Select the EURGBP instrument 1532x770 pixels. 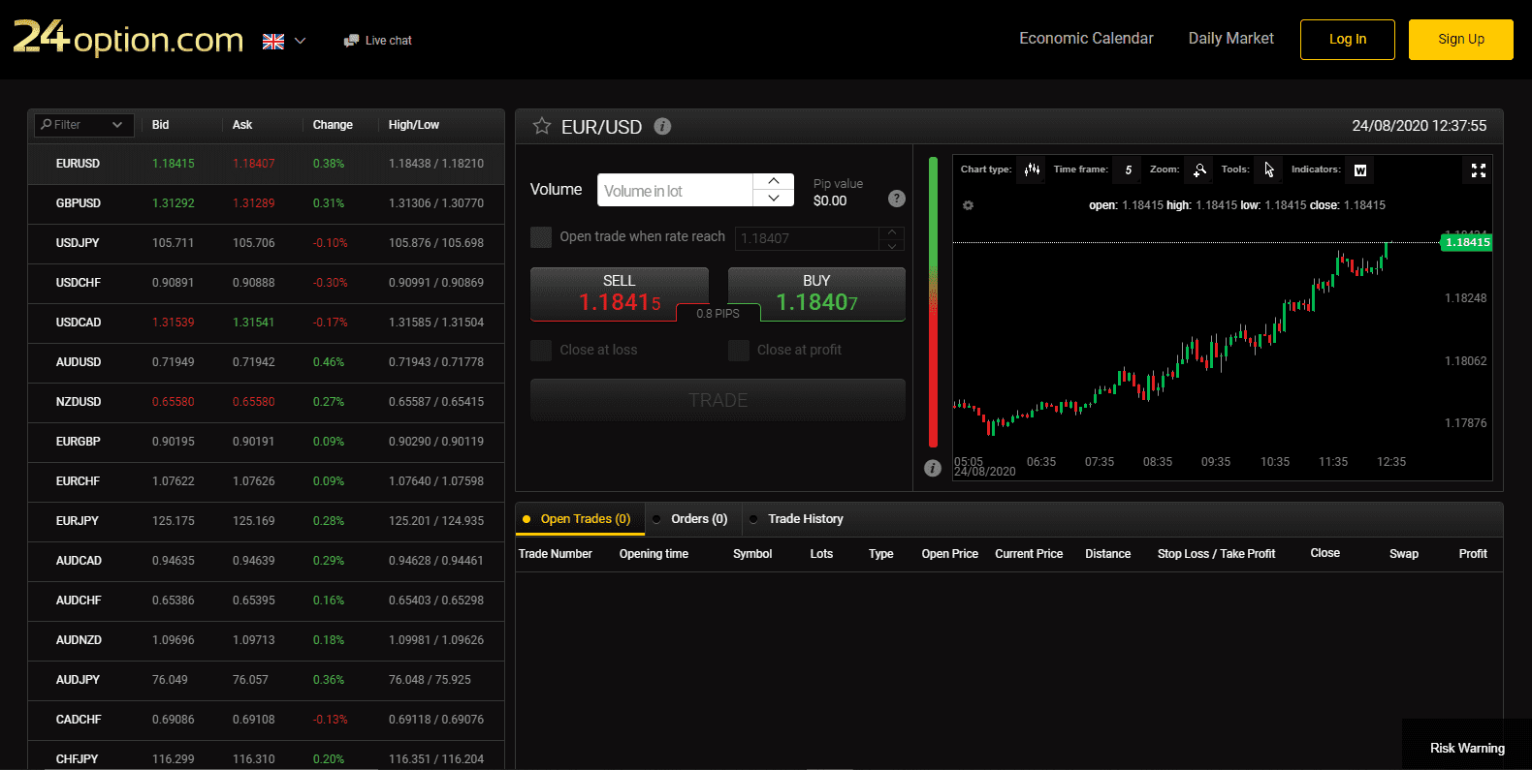coord(267,442)
